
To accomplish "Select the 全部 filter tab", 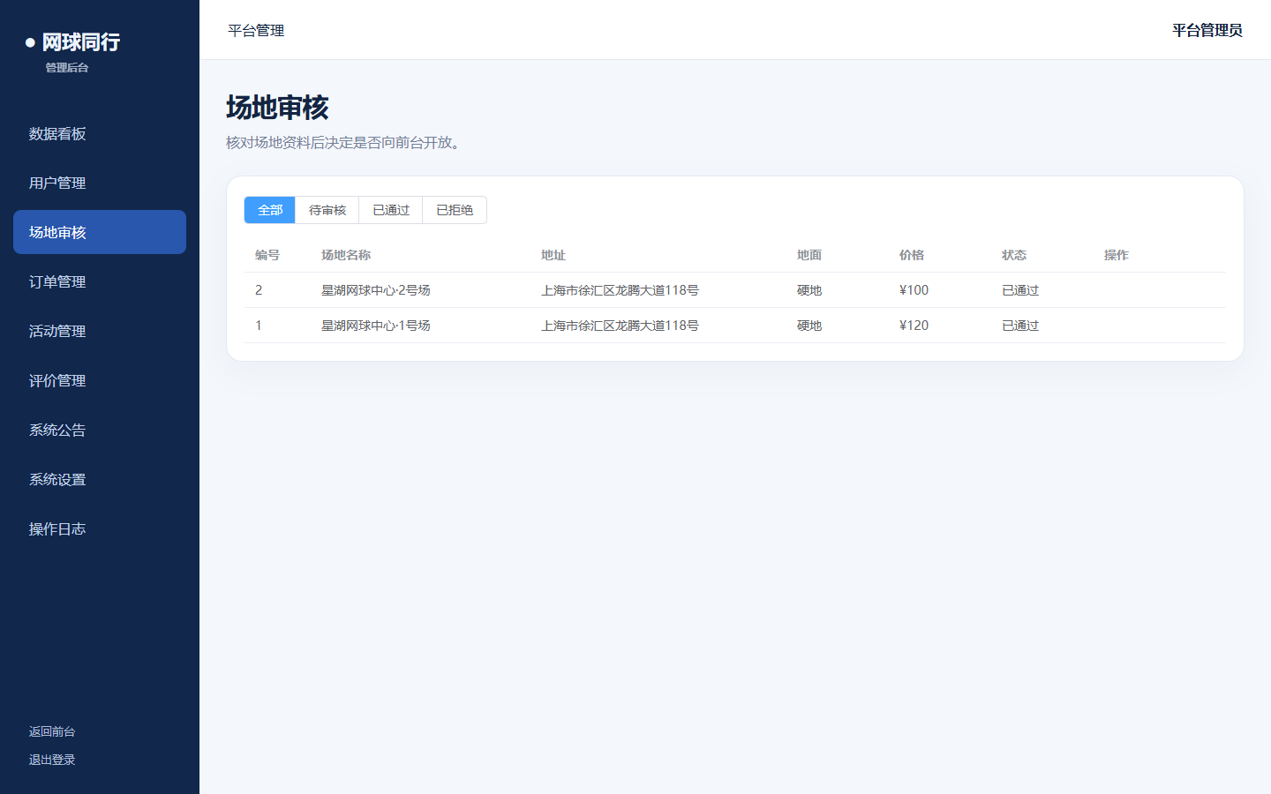I will pyautogui.click(x=270, y=210).
